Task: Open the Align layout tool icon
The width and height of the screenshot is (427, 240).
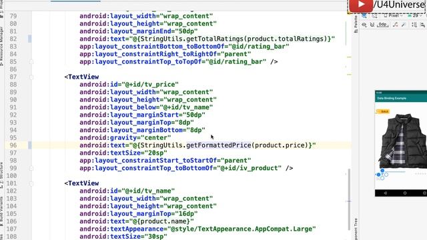Action: (422, 25)
